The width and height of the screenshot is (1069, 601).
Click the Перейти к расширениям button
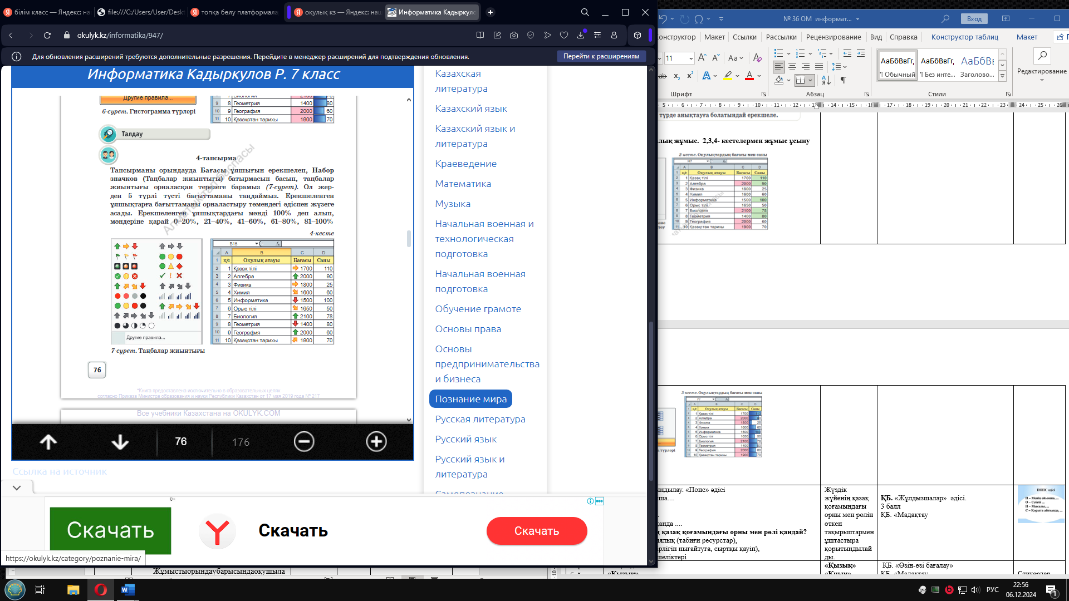click(x=601, y=56)
